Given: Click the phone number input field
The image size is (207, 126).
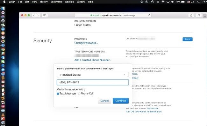Looking at the screenshot, I should 93,82.
